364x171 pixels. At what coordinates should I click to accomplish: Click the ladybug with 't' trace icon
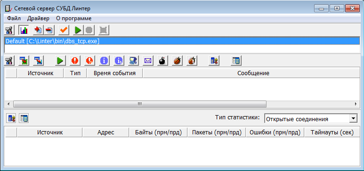(192, 61)
